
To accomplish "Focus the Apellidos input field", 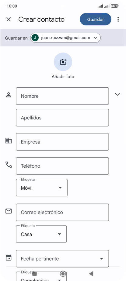I will point(62,118).
